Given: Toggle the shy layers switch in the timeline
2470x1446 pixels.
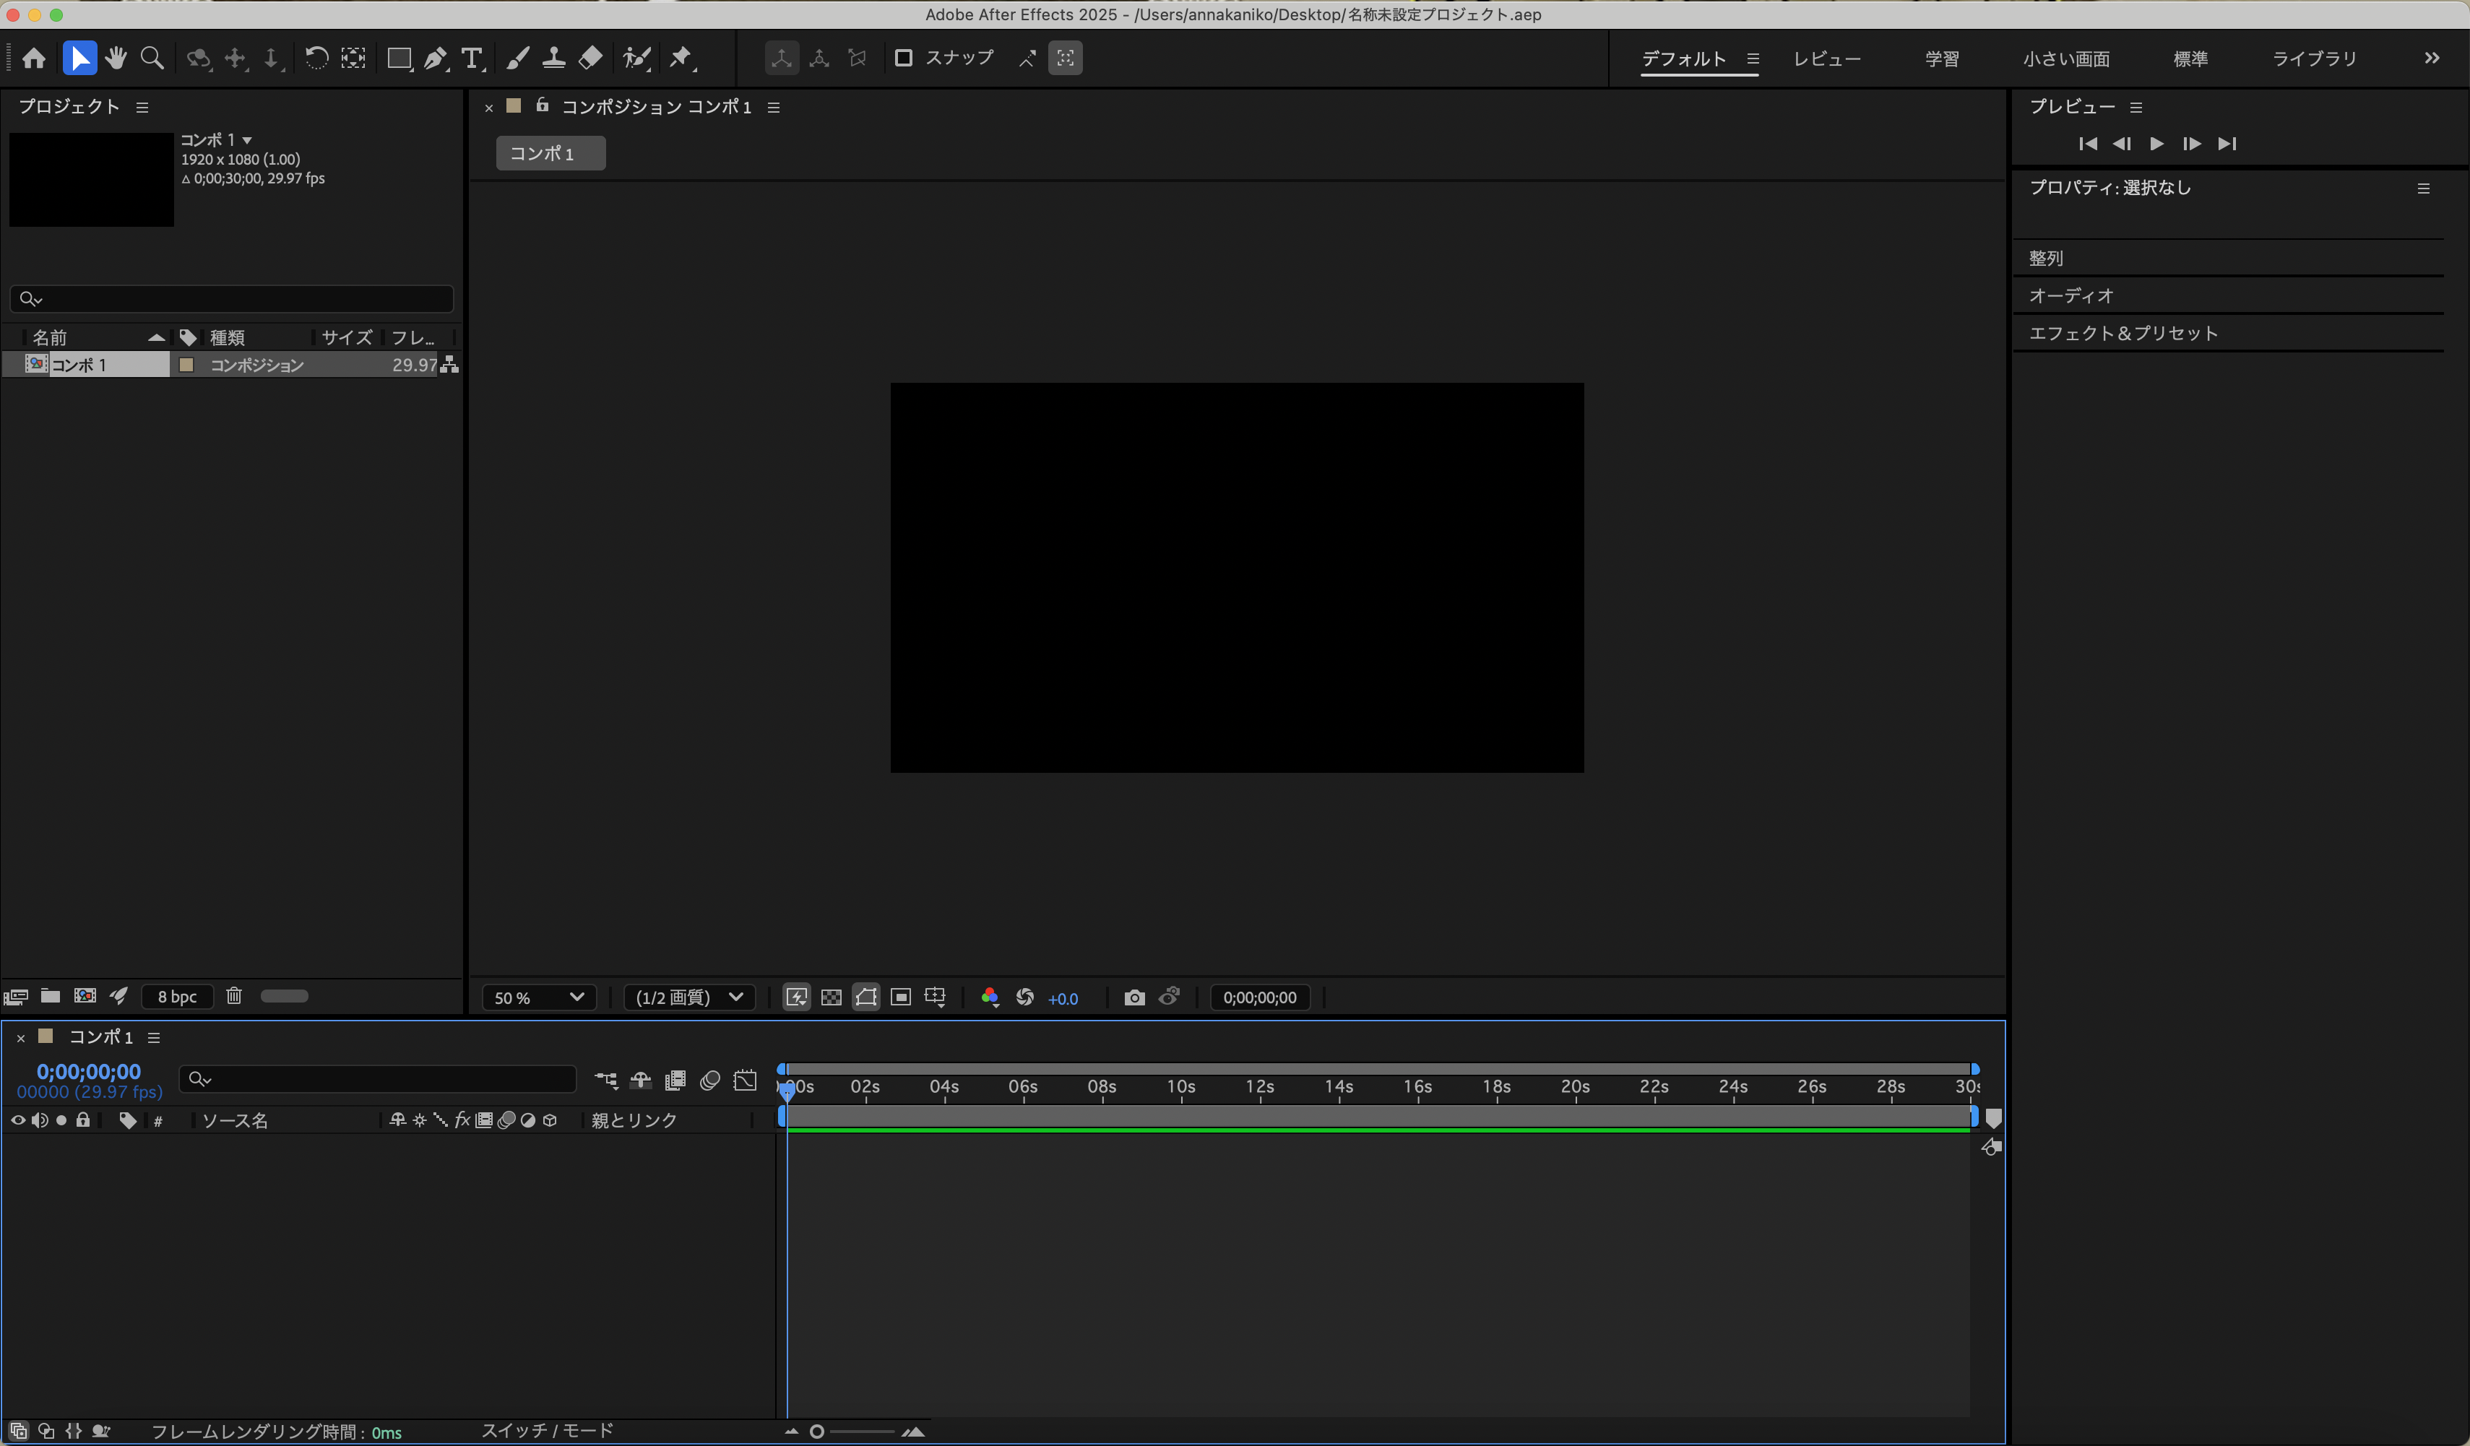Looking at the screenshot, I should click(640, 1081).
